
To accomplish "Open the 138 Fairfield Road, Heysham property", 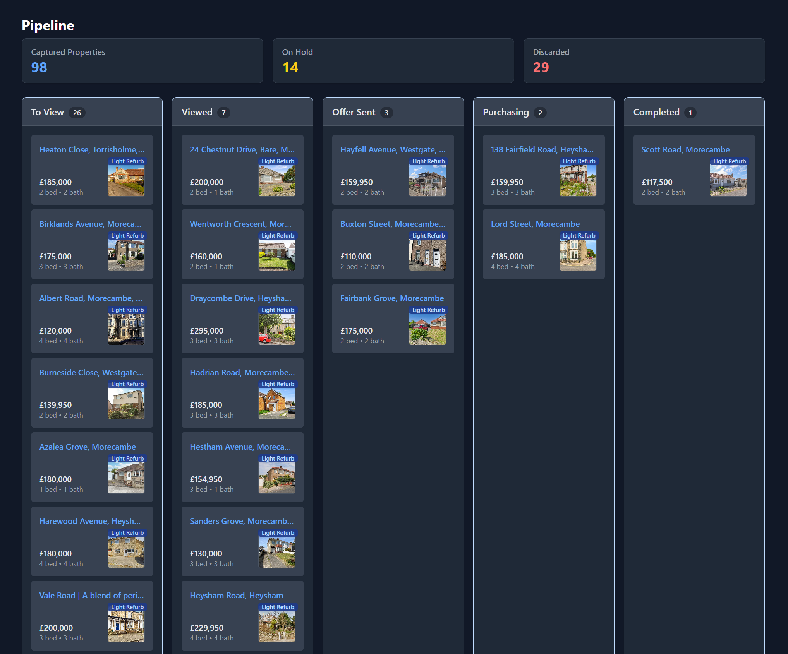I will pos(542,149).
